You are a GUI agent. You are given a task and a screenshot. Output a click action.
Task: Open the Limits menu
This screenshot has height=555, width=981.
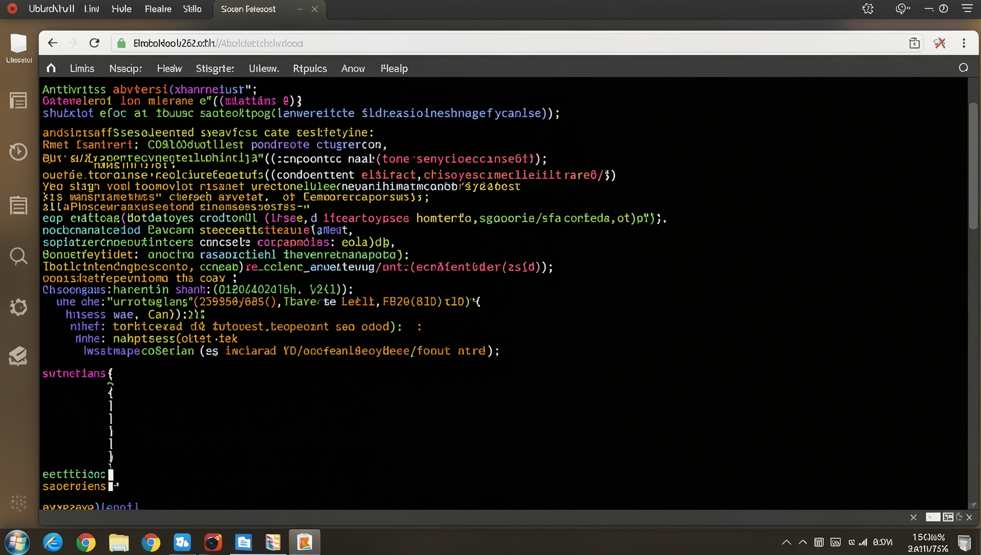click(x=82, y=69)
